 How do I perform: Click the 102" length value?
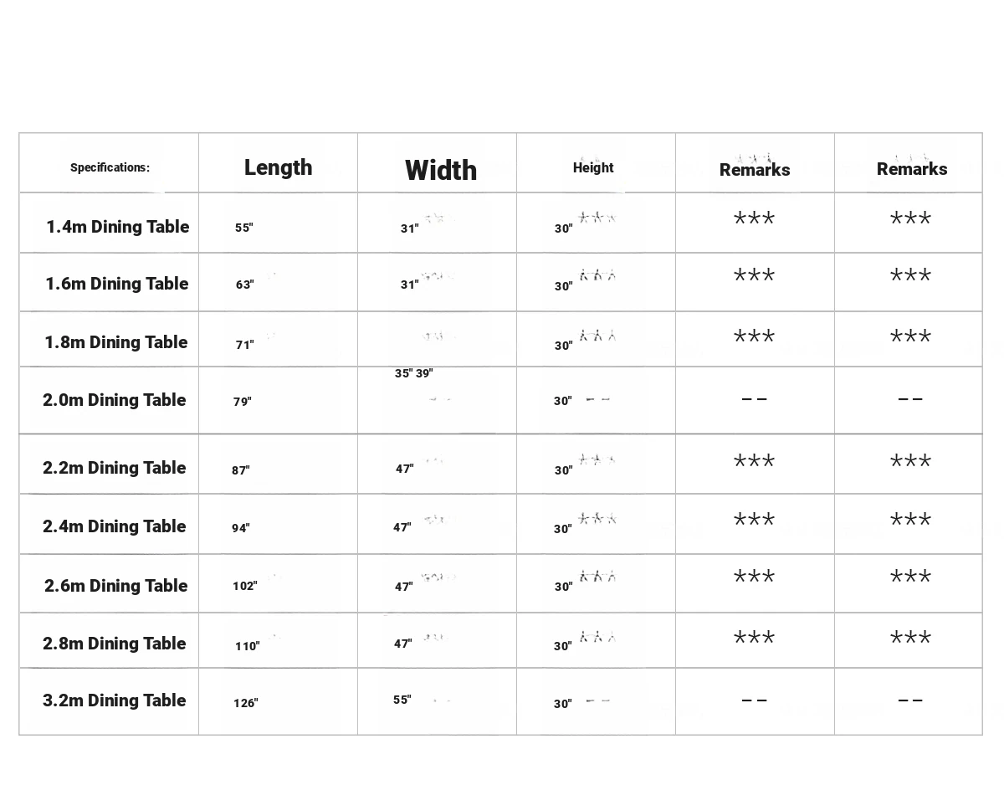pyautogui.click(x=244, y=586)
